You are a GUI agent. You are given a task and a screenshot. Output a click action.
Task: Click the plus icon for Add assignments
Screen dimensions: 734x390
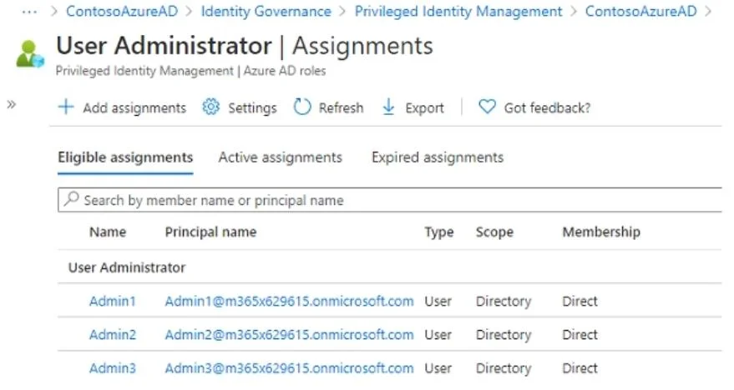[x=66, y=107]
